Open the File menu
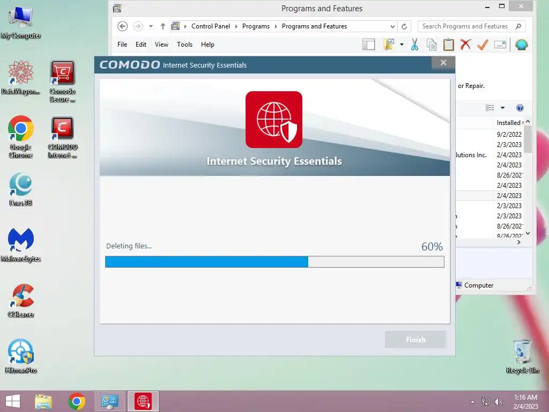This screenshot has height=412, width=549. [122, 45]
